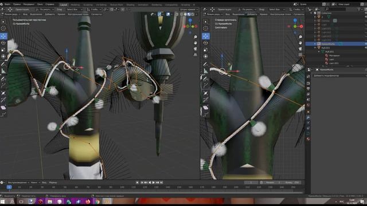Open the Файл menu
The height and width of the screenshot is (206, 367).
7,4
